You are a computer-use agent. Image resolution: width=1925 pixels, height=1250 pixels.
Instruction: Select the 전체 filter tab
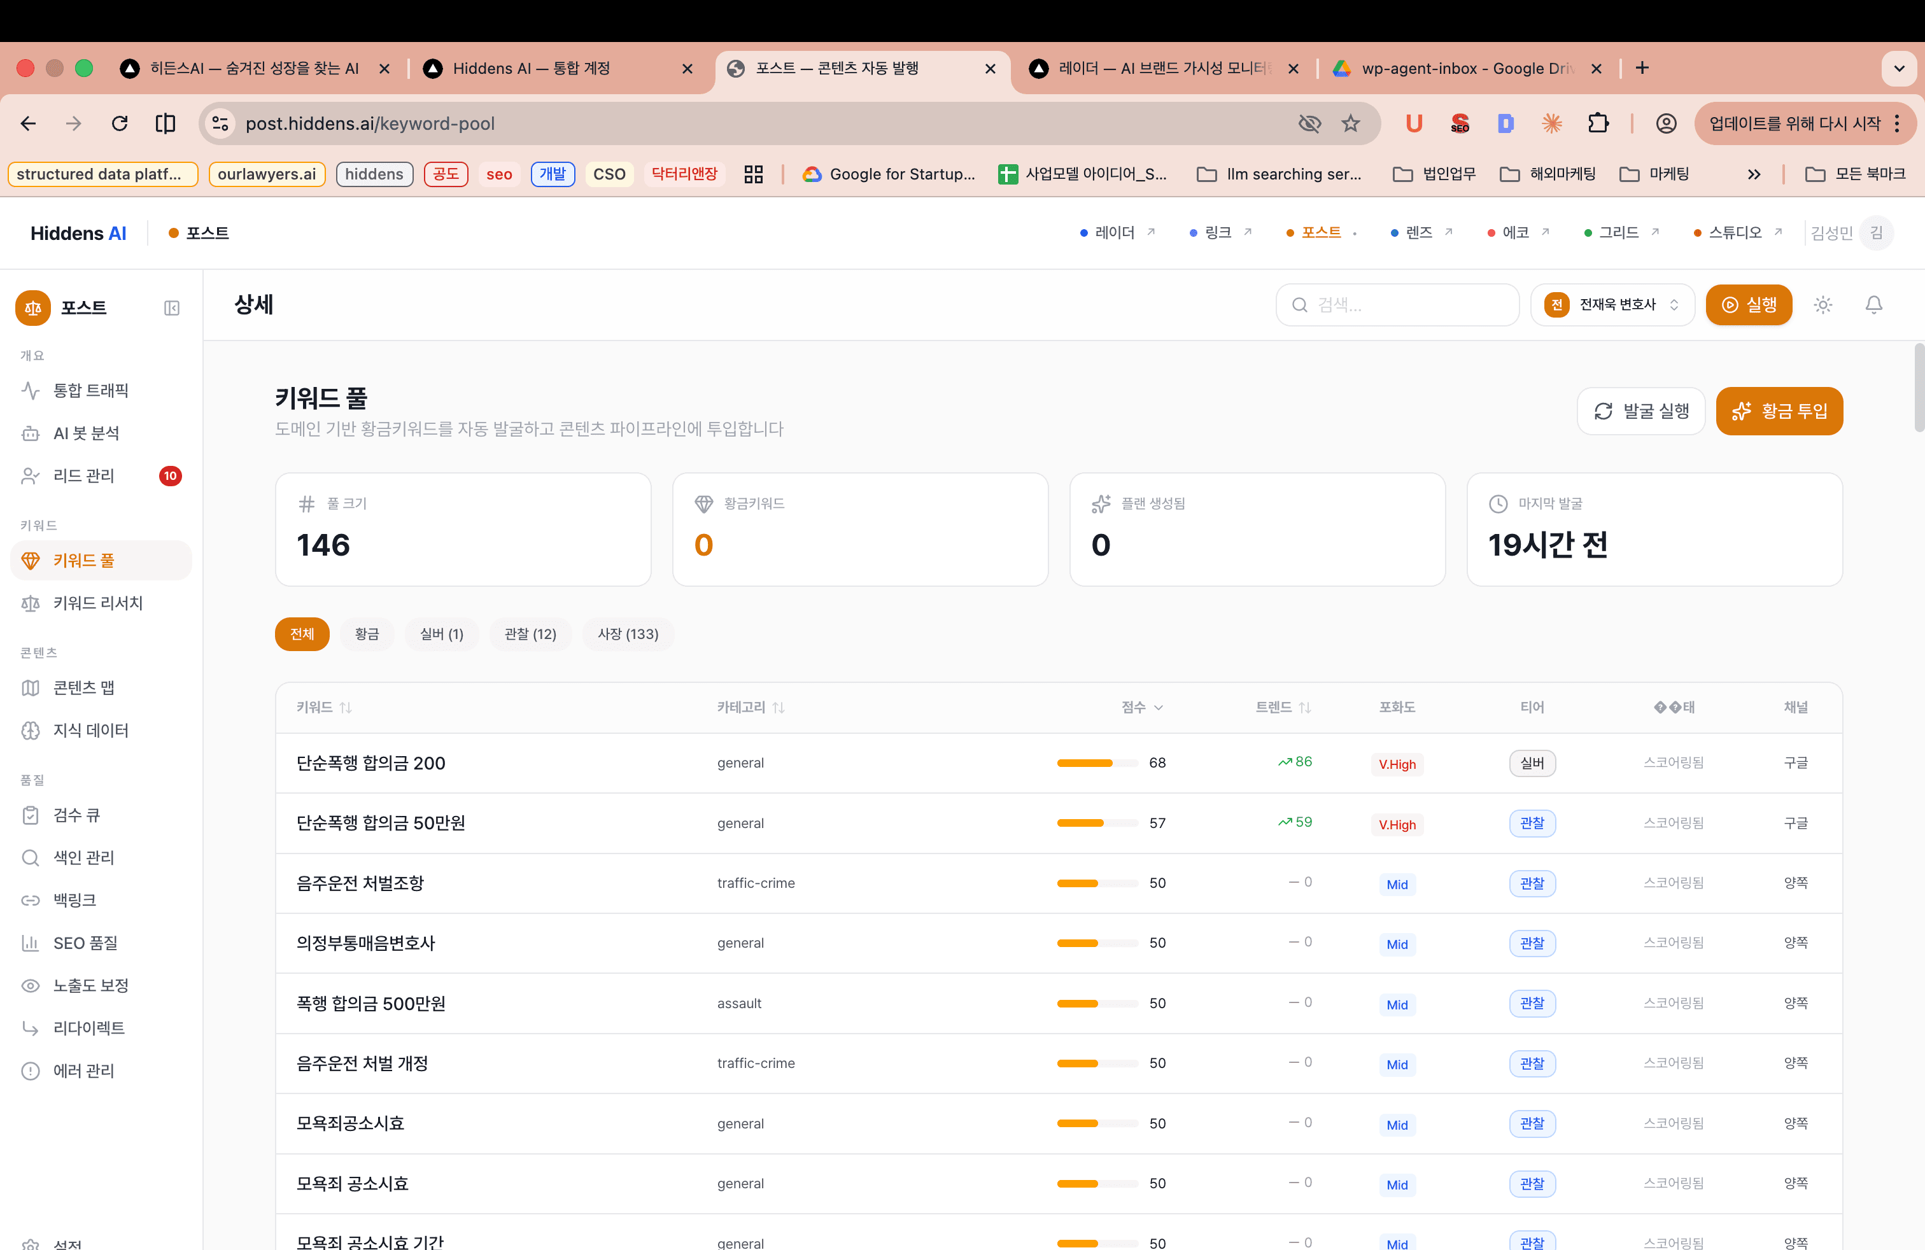point(302,634)
